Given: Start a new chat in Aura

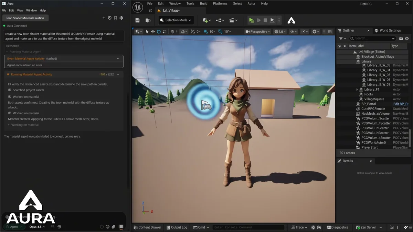Looking at the screenshot, I should tap(104, 18).
